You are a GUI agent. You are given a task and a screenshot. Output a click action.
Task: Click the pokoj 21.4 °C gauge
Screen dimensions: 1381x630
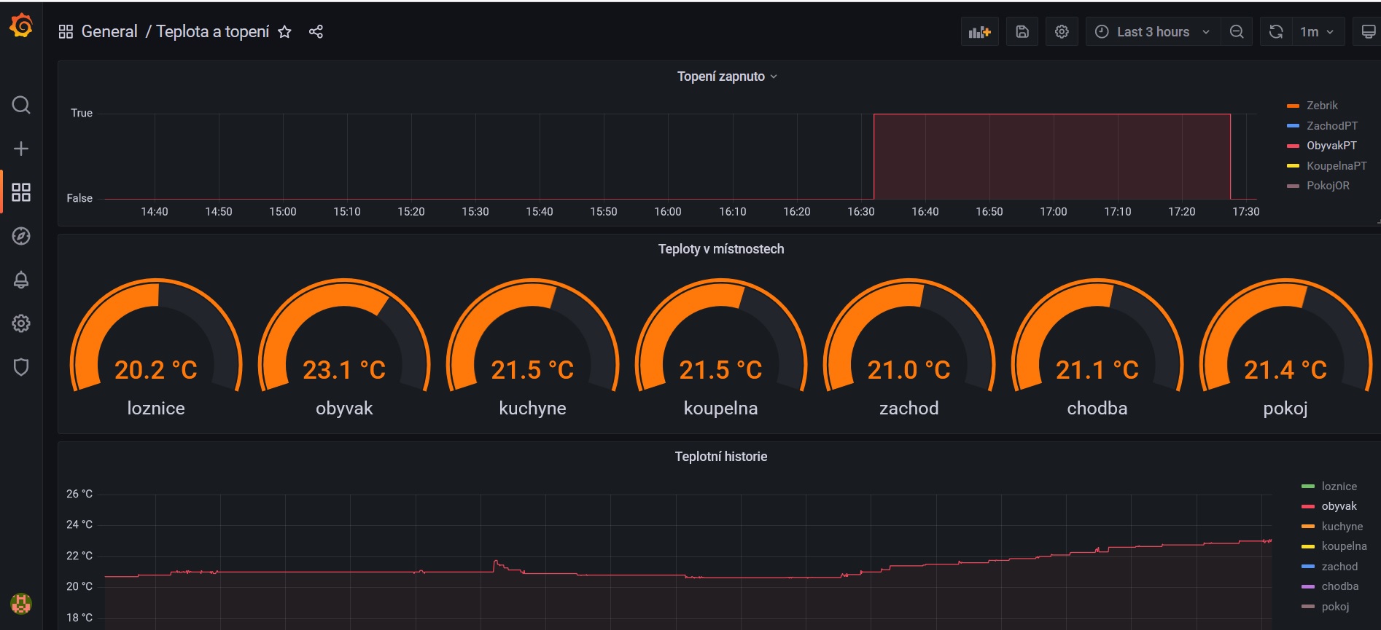pos(1285,348)
